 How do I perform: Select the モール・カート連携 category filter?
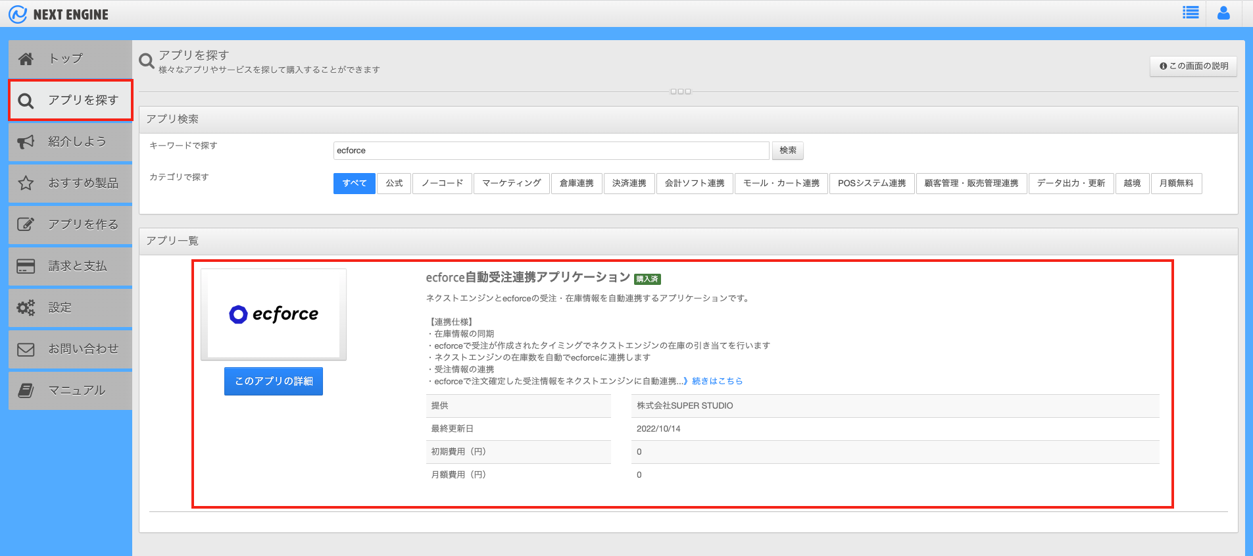pyautogui.click(x=781, y=184)
